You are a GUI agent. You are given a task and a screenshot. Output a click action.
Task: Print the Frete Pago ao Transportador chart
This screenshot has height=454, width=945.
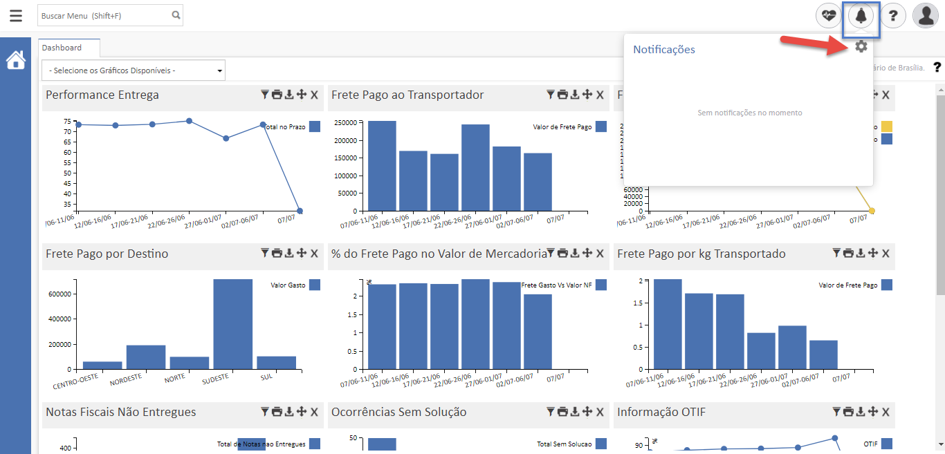pos(562,95)
